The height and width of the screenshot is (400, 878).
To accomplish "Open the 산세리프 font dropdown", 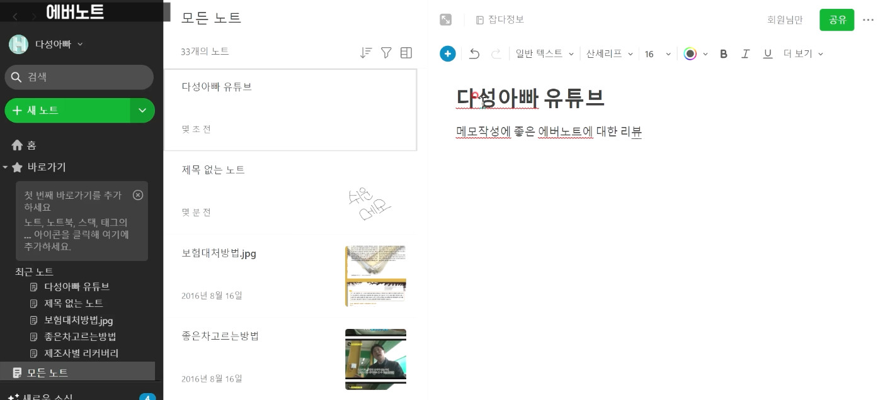I will click(609, 54).
